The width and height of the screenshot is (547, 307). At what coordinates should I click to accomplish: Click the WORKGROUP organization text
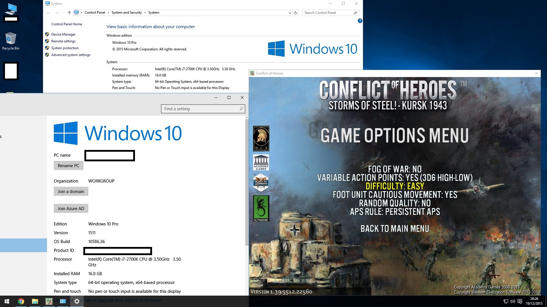101,181
